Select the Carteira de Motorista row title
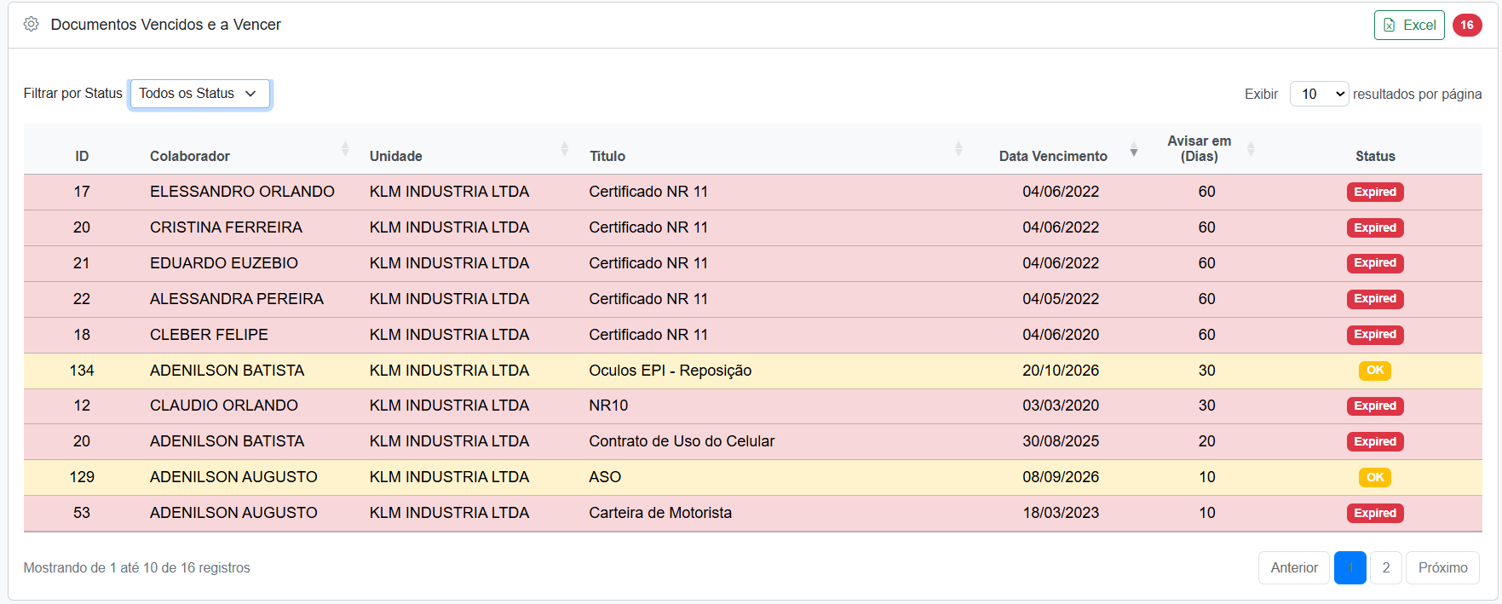The width and height of the screenshot is (1502, 604). tap(659, 513)
